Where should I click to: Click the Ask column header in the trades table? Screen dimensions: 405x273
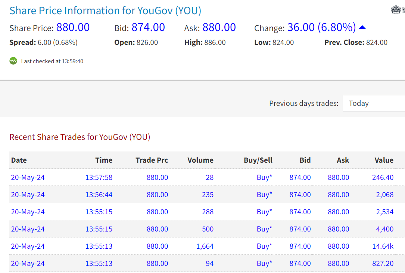[343, 160]
